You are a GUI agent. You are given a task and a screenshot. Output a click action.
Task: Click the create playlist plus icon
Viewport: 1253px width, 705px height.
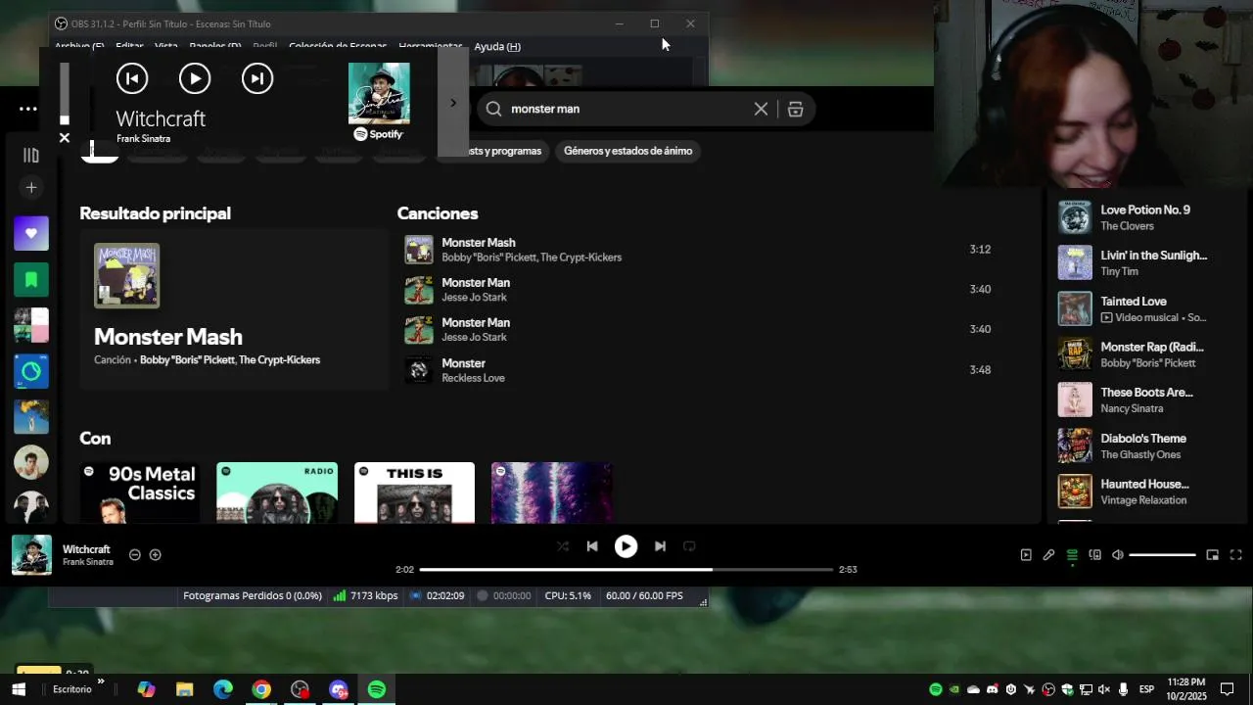tap(31, 187)
